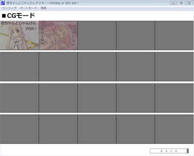Screen dimensions: 194x156
Task: Maximize the game window
Action: pos(181,3)
